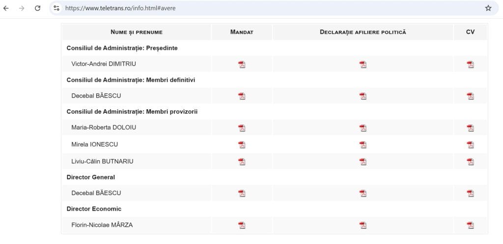The height and width of the screenshot is (244, 503).
Task: Open Maria-Roberta DOLOIU's Mandat PDF
Action: click(x=242, y=128)
